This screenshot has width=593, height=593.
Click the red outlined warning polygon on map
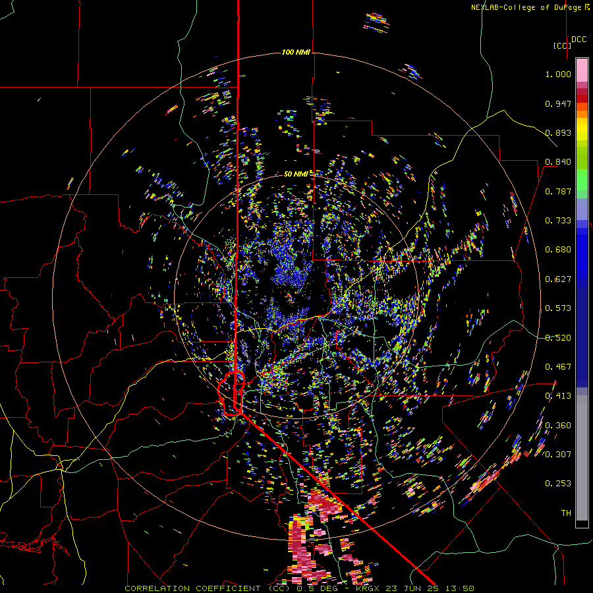(x=231, y=393)
